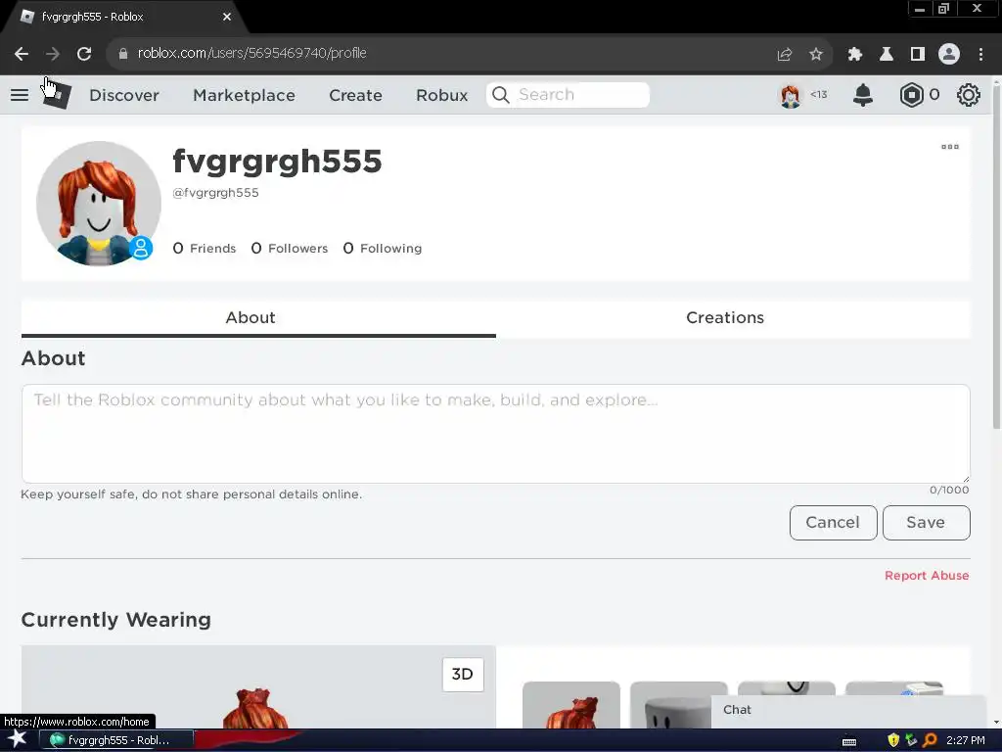1002x752 pixels.
Task: Go back to the previous page
Action: (22, 54)
